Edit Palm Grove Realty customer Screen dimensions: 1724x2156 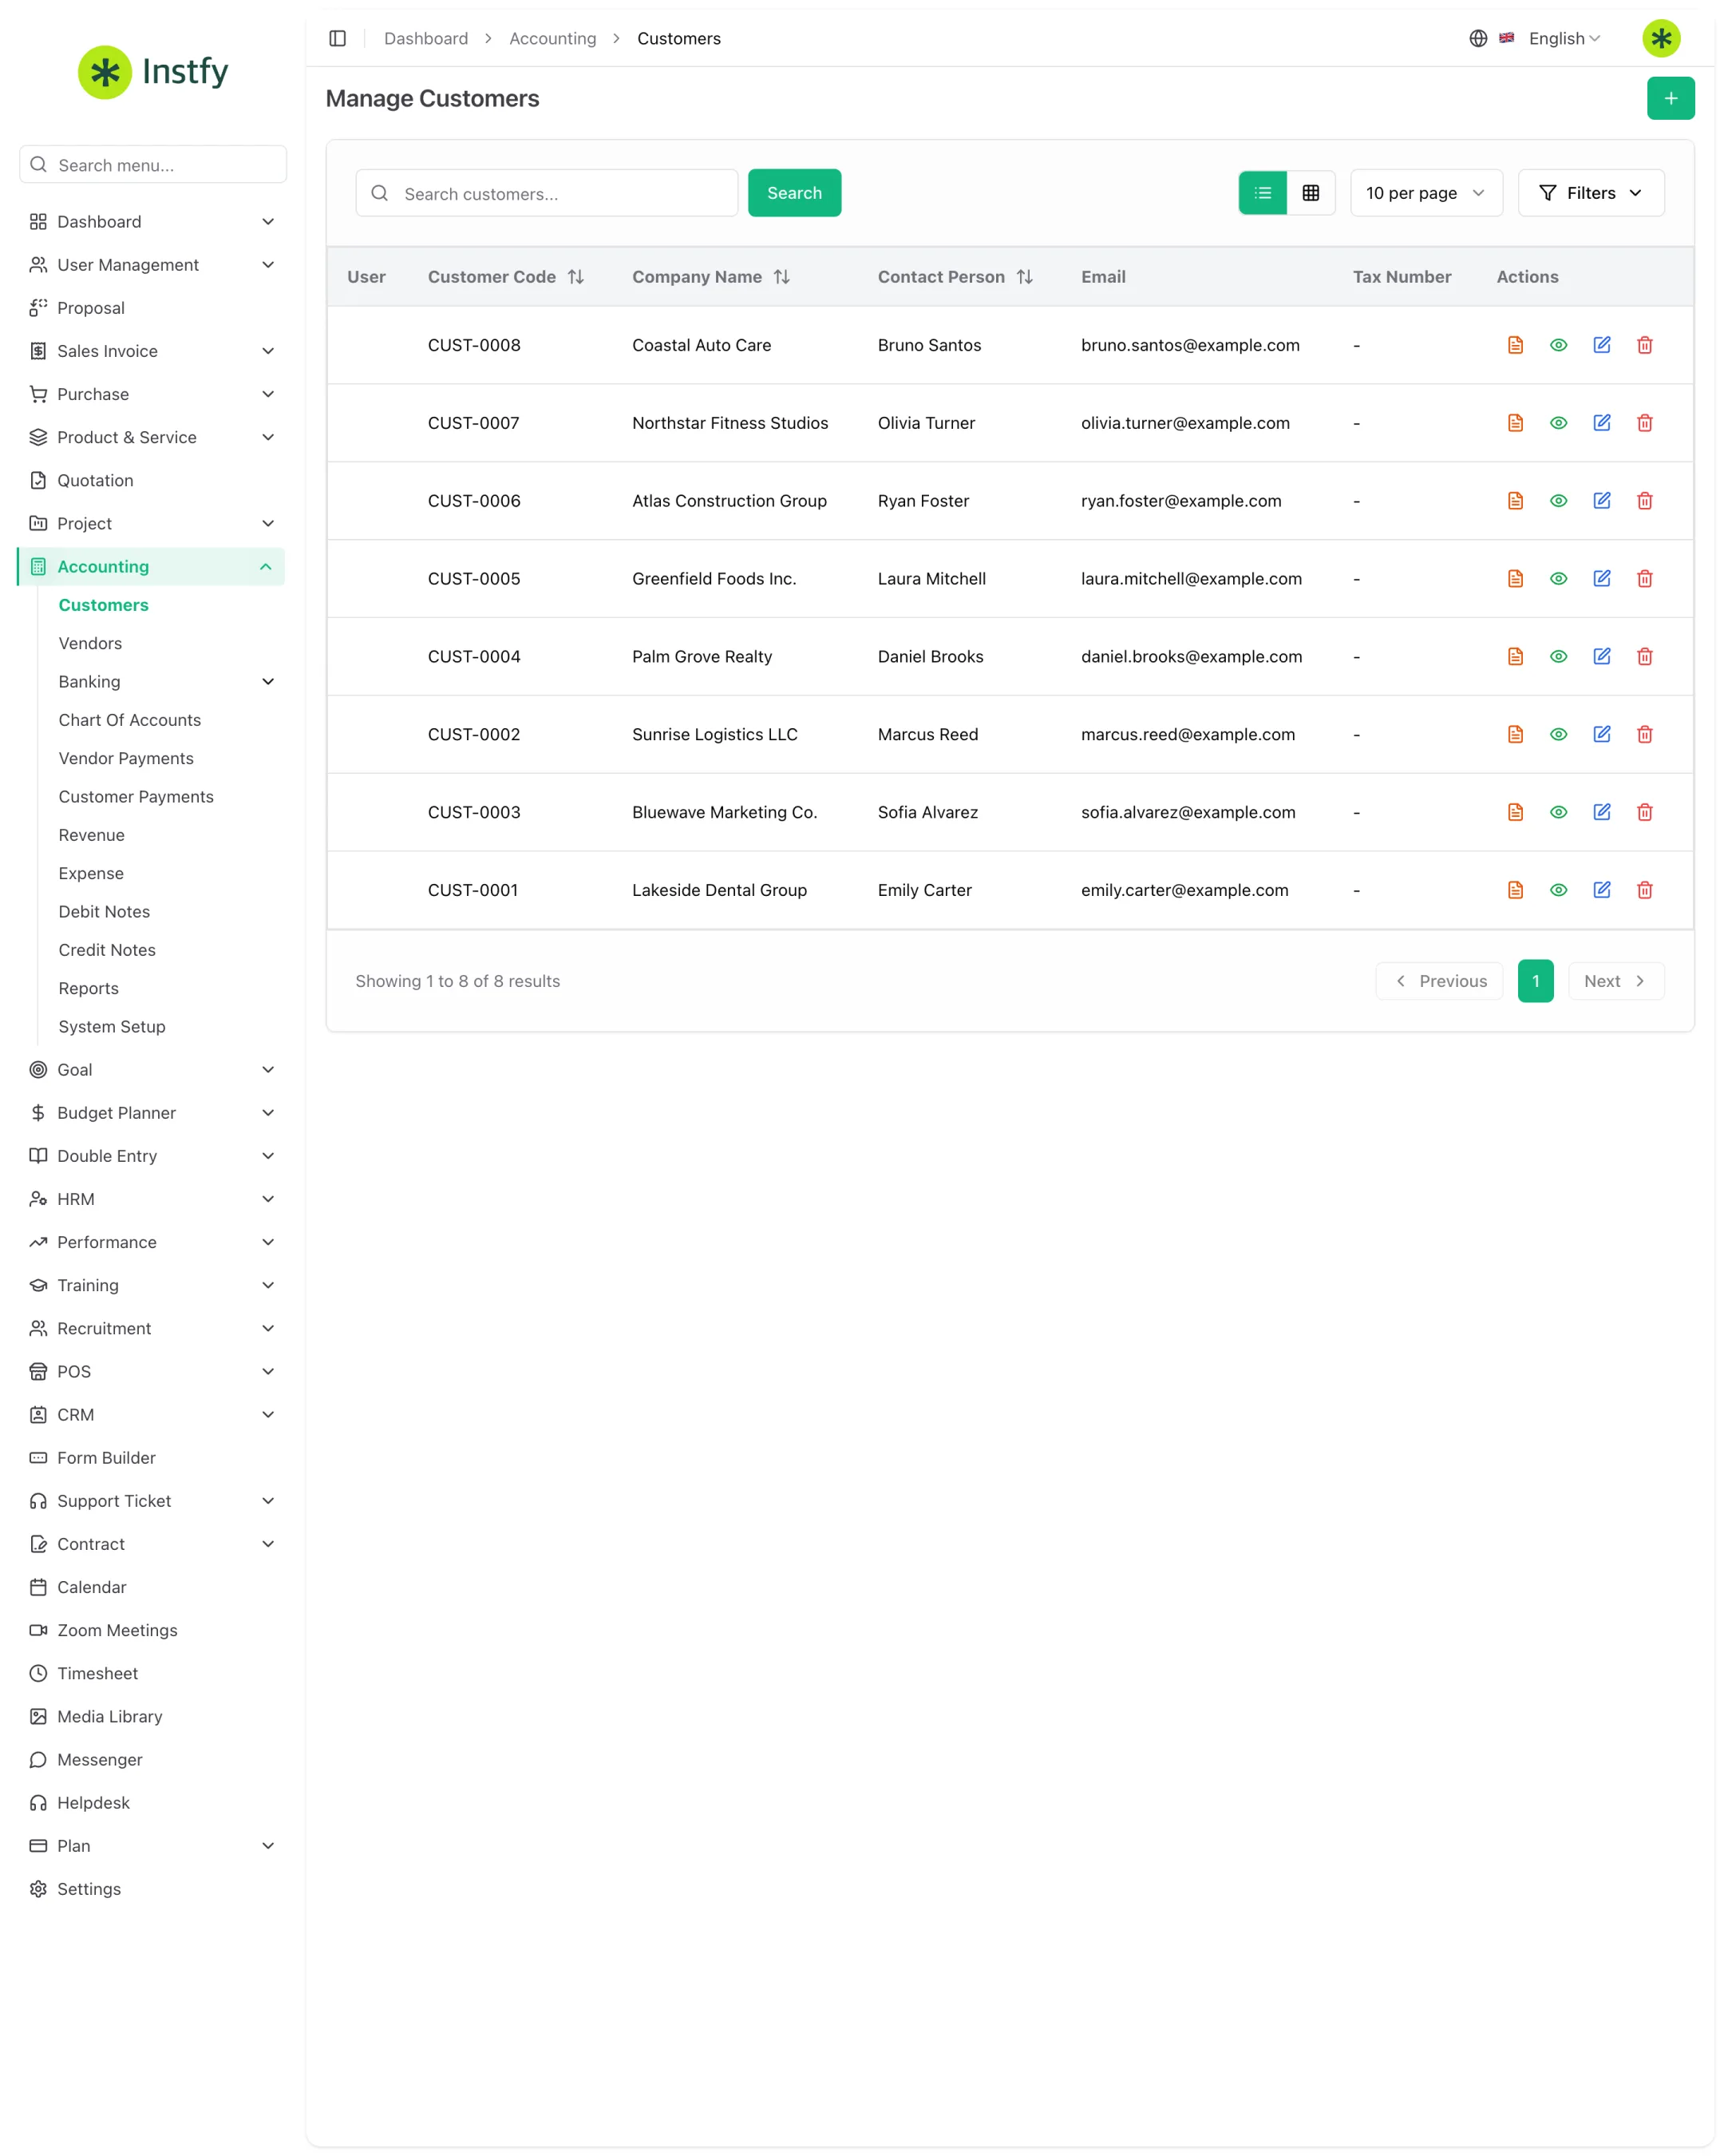click(1601, 657)
